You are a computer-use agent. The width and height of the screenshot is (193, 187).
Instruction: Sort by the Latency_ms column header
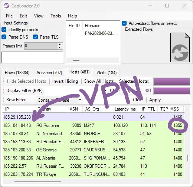click(x=125, y=109)
